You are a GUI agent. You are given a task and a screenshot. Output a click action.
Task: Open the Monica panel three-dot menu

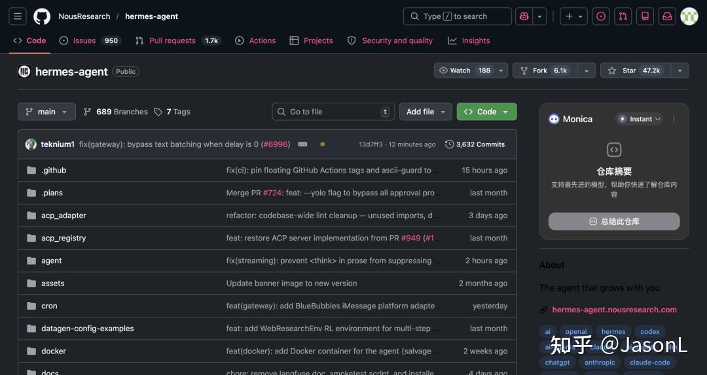(674, 119)
